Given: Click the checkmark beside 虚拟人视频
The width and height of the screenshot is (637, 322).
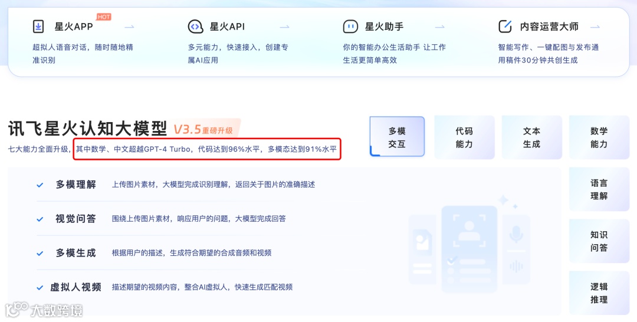Looking at the screenshot, I should [x=40, y=287].
